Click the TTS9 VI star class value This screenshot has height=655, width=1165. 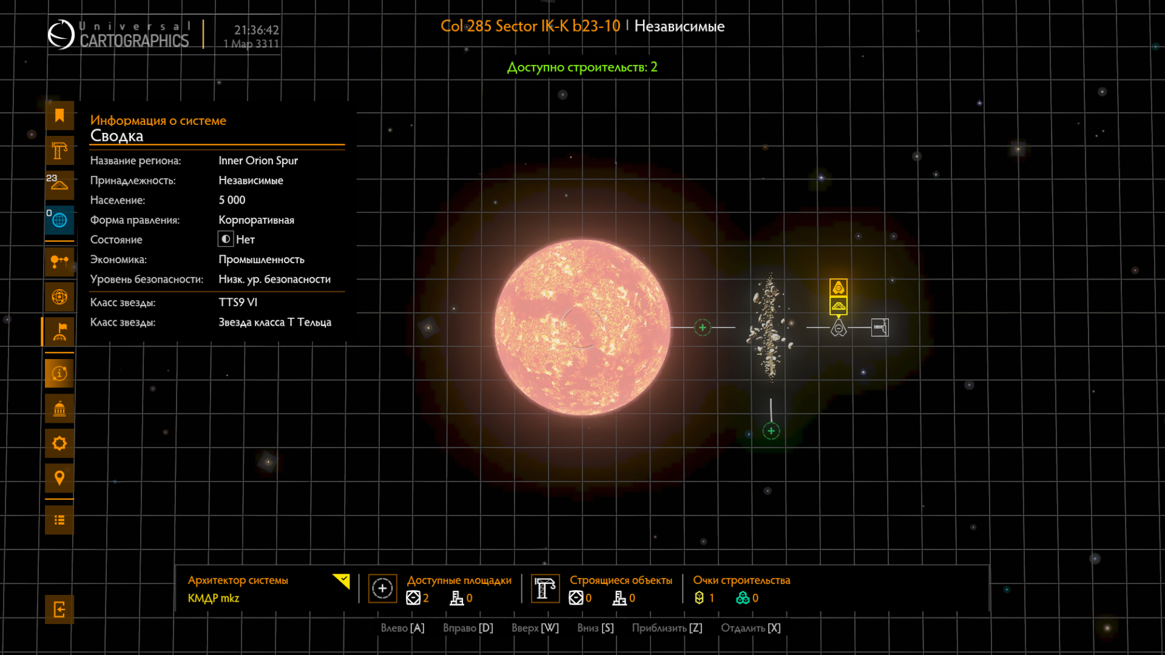tap(238, 302)
